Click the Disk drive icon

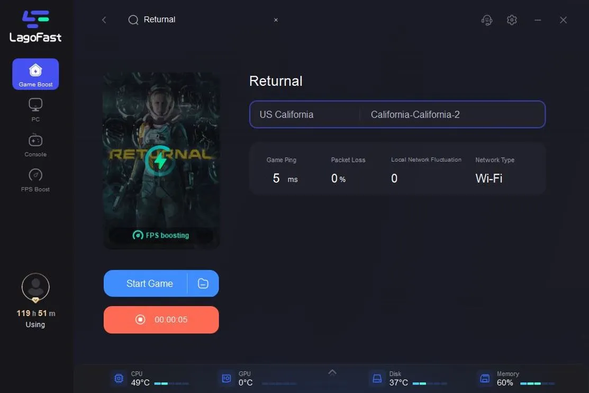[x=377, y=378]
